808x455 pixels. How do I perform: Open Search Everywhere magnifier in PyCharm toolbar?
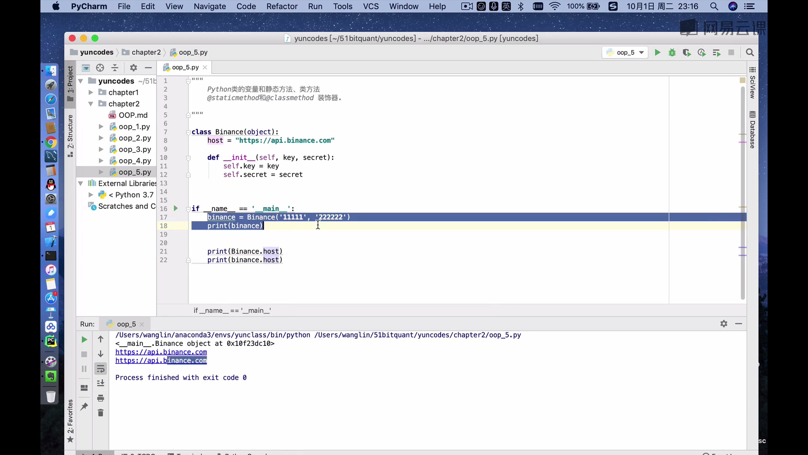click(x=750, y=53)
